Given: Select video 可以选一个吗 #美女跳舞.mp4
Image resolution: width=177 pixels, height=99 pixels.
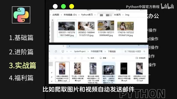Looking at the screenshot, I should coord(78,72).
